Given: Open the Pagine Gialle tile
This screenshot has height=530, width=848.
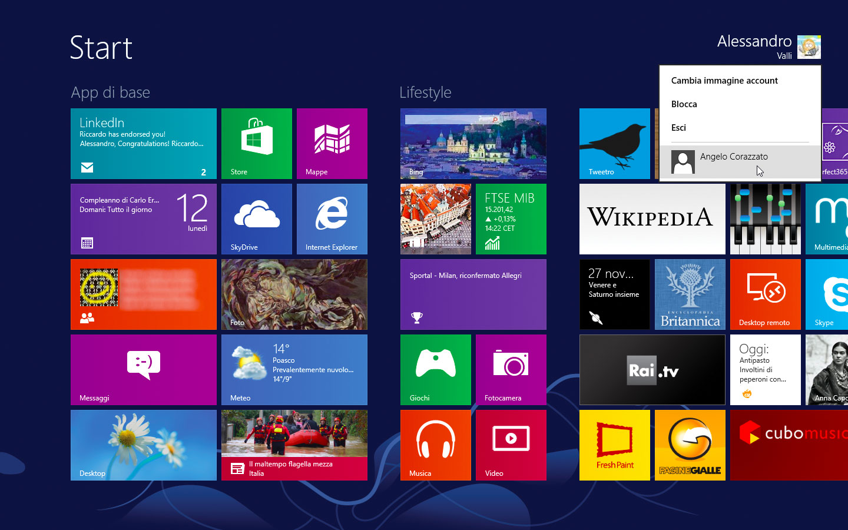Looking at the screenshot, I should click(690, 445).
